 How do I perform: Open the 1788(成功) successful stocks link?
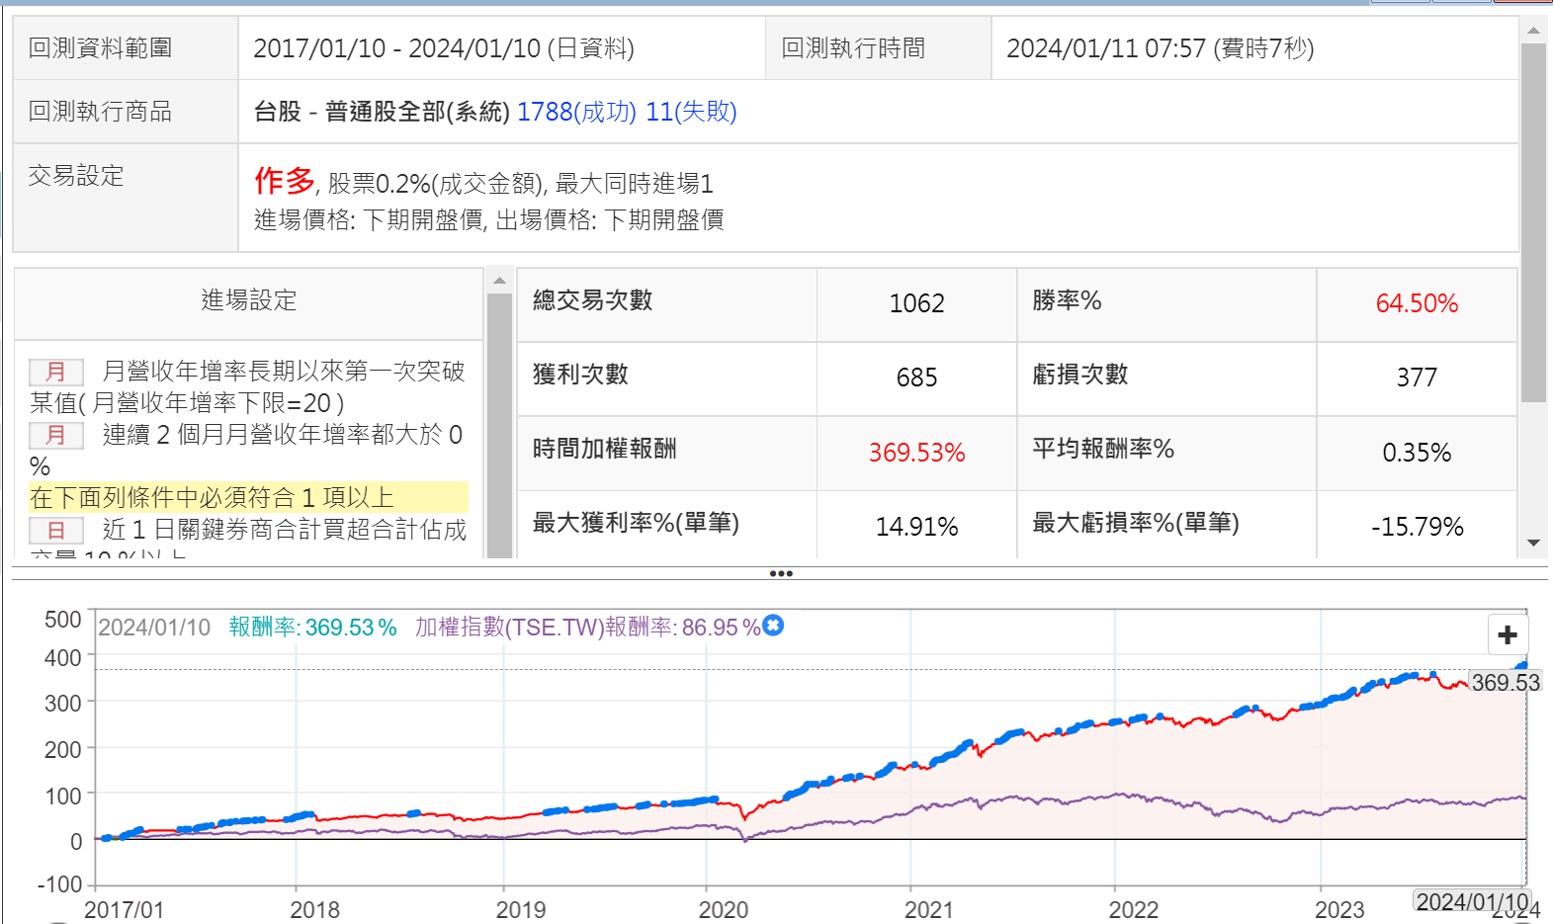pyautogui.click(x=576, y=112)
